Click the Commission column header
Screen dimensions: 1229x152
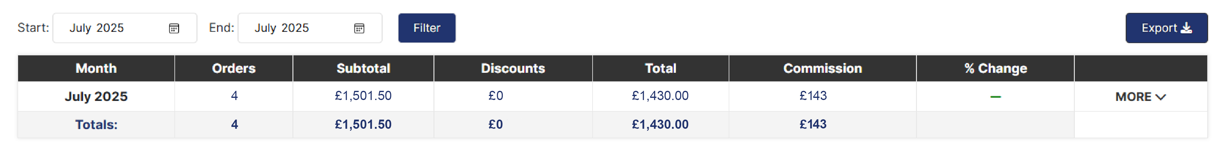(x=823, y=69)
